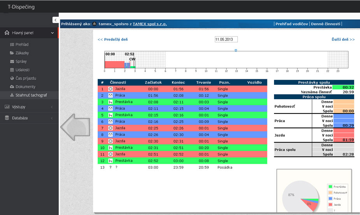This screenshot has width=360, height=215.
Task: Open Dokumenty in the sidebar
Action: 25,87
